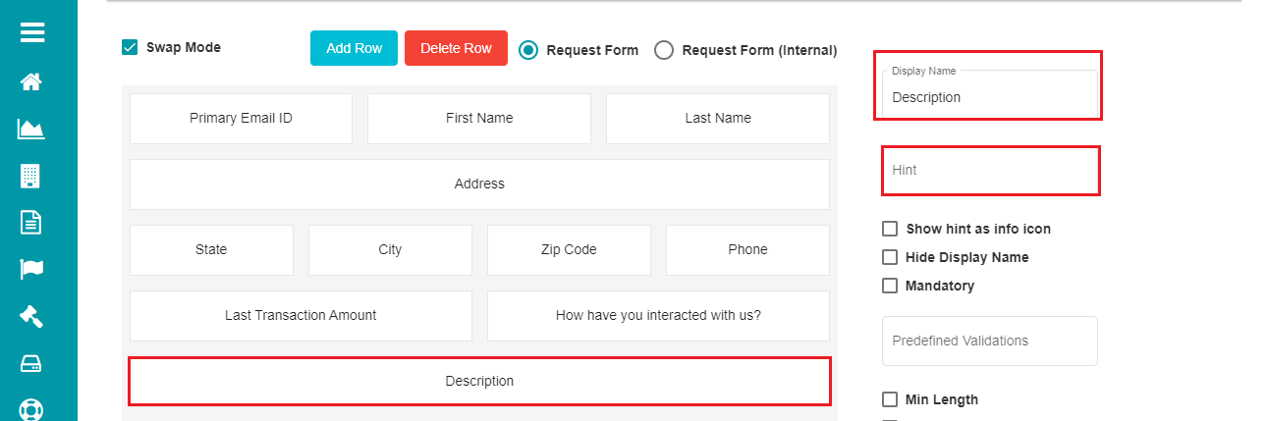Click the building icon in sidebar

31,176
